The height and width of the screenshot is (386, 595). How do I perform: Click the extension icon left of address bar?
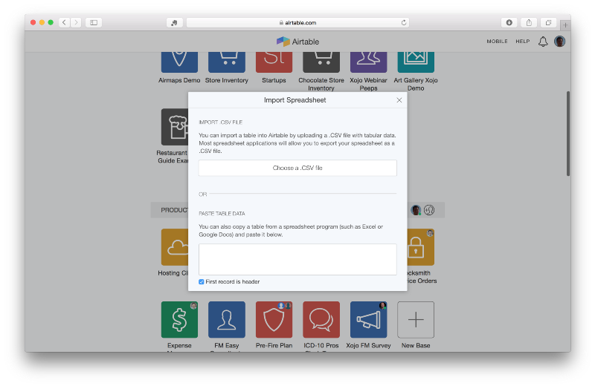pos(174,23)
